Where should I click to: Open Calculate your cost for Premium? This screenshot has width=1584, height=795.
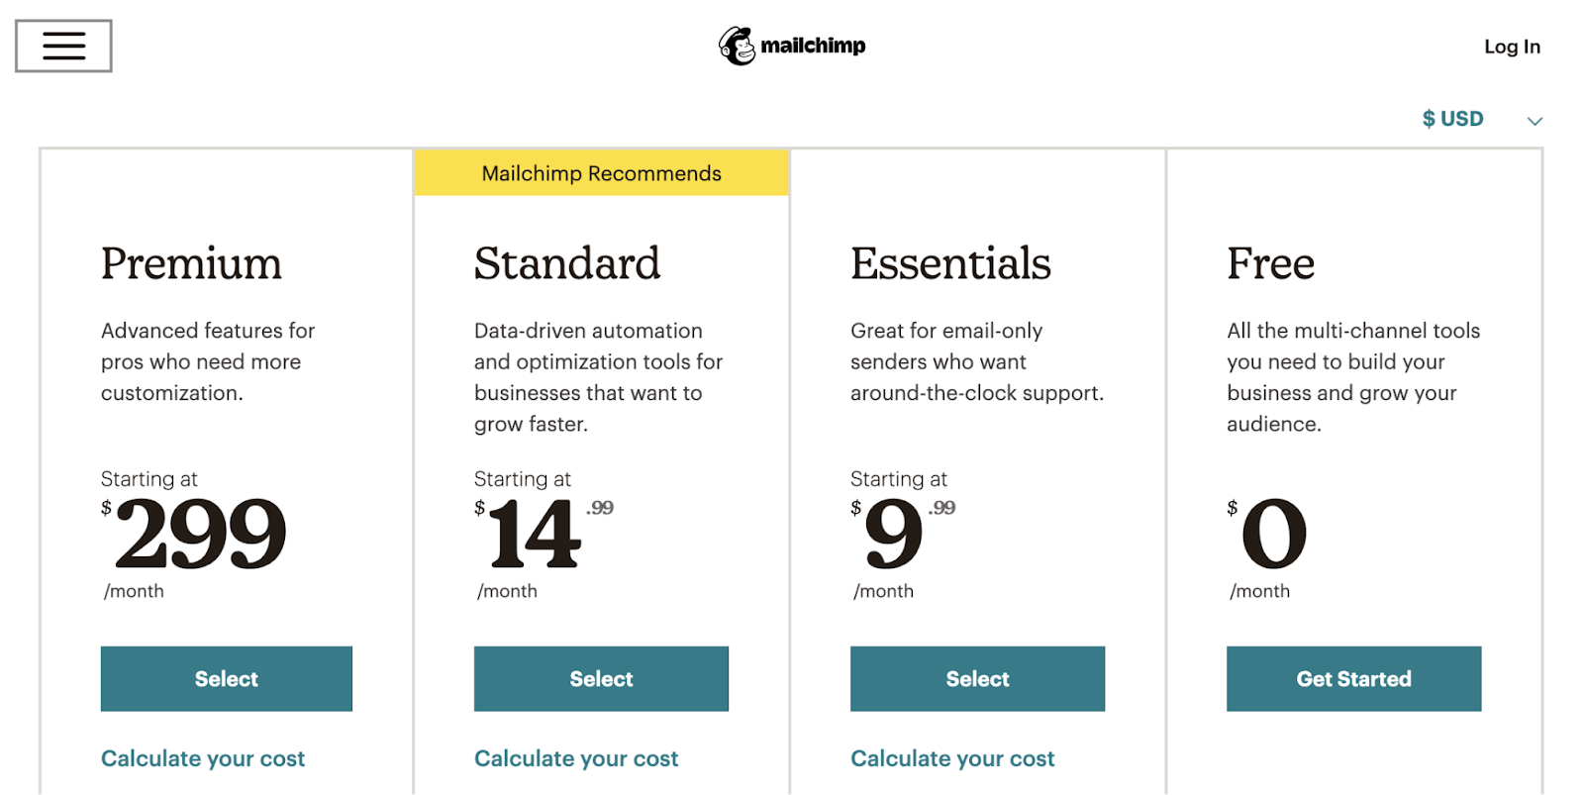203,758
